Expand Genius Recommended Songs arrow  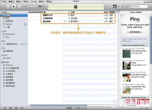click(x=148, y=97)
